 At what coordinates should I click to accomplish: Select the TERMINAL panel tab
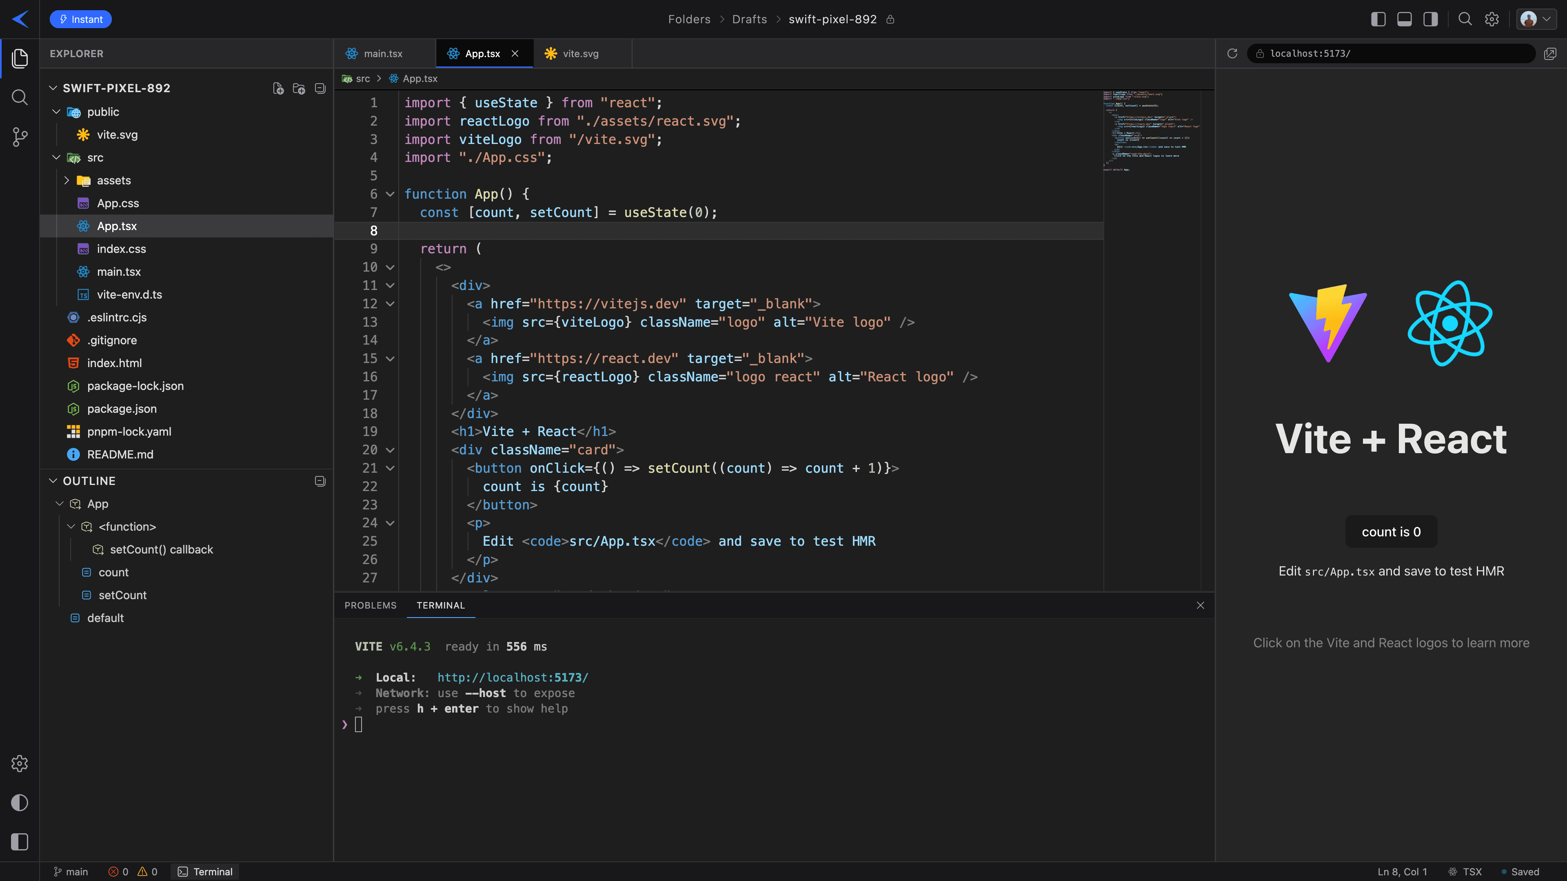coord(440,605)
